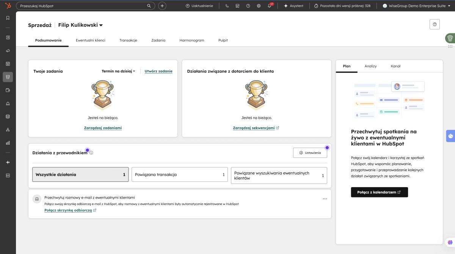Click the purple dot near Działania z przewodnikiem
Image resolution: width=455 pixels, height=254 pixels.
tap(88, 150)
